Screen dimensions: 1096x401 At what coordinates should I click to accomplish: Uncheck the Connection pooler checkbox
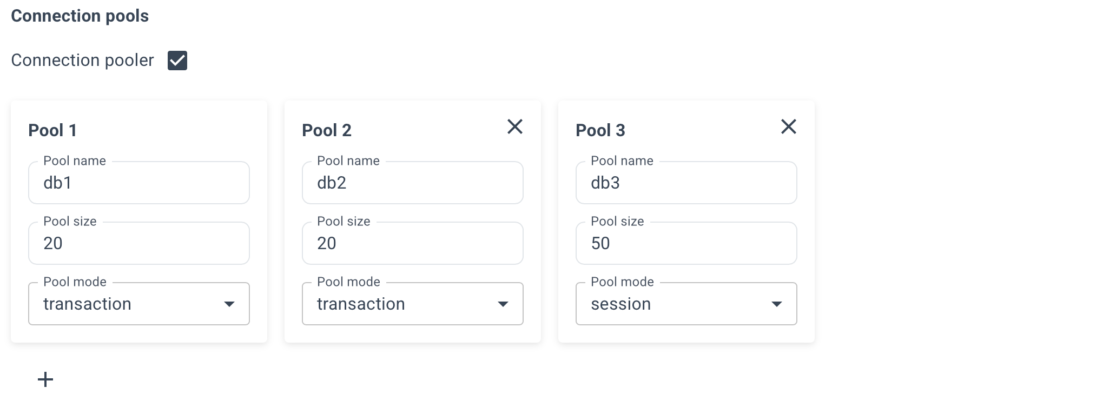click(x=177, y=61)
